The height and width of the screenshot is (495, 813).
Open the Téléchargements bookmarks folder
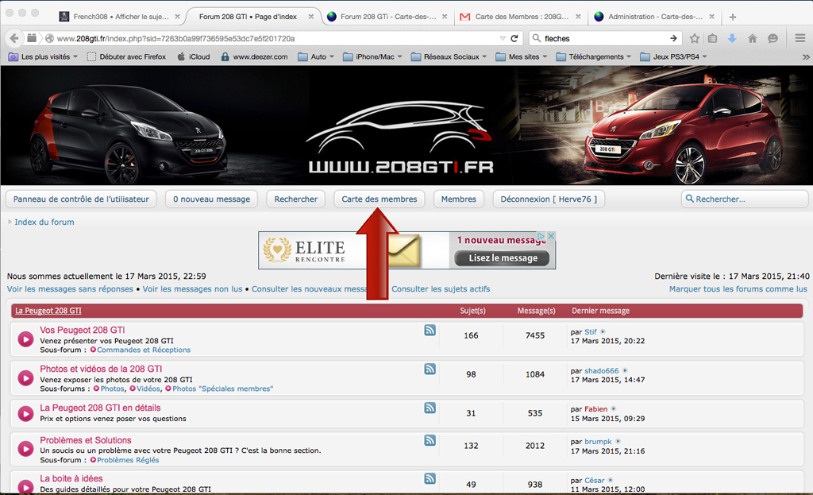coord(593,56)
